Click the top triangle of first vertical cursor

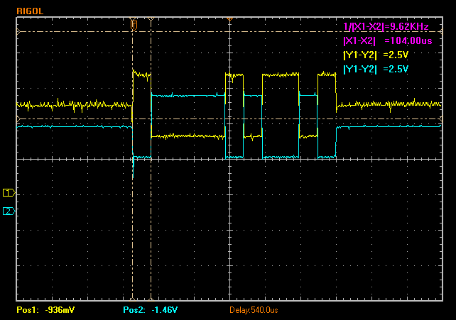tap(133, 19)
